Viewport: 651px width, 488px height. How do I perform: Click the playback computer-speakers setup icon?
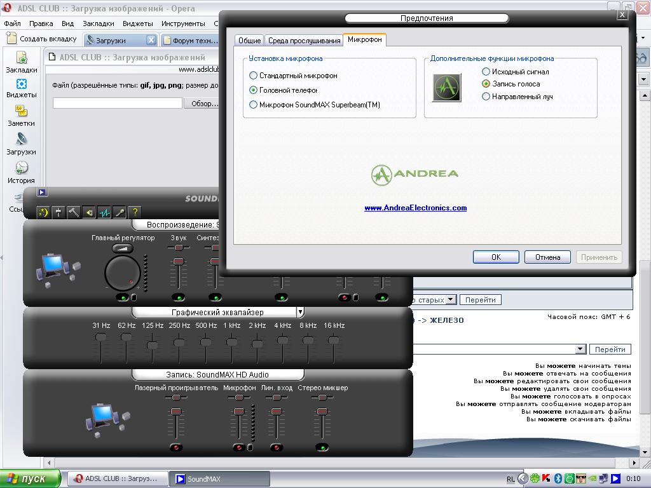(57, 270)
